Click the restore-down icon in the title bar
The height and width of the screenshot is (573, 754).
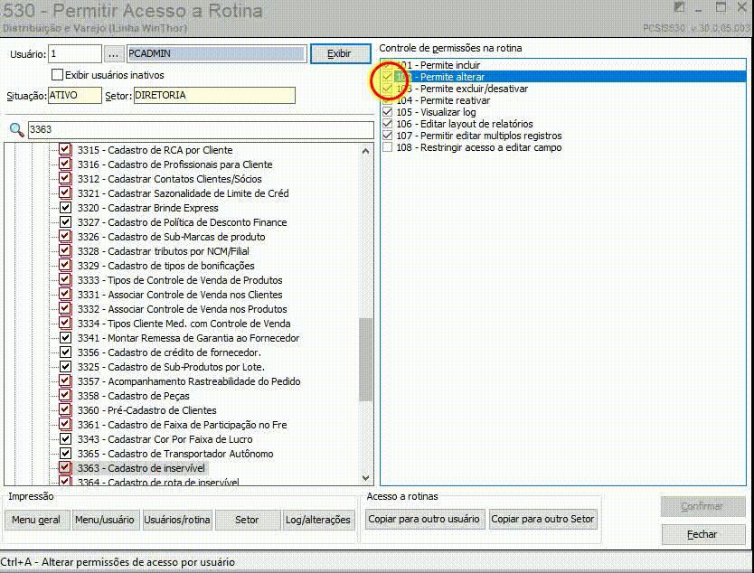679,7
